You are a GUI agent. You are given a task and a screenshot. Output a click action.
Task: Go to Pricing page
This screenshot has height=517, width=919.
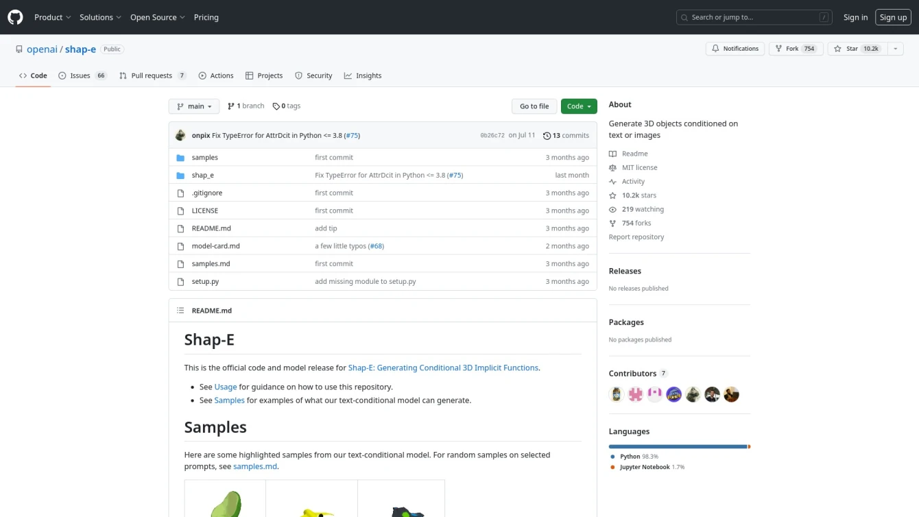click(x=206, y=17)
